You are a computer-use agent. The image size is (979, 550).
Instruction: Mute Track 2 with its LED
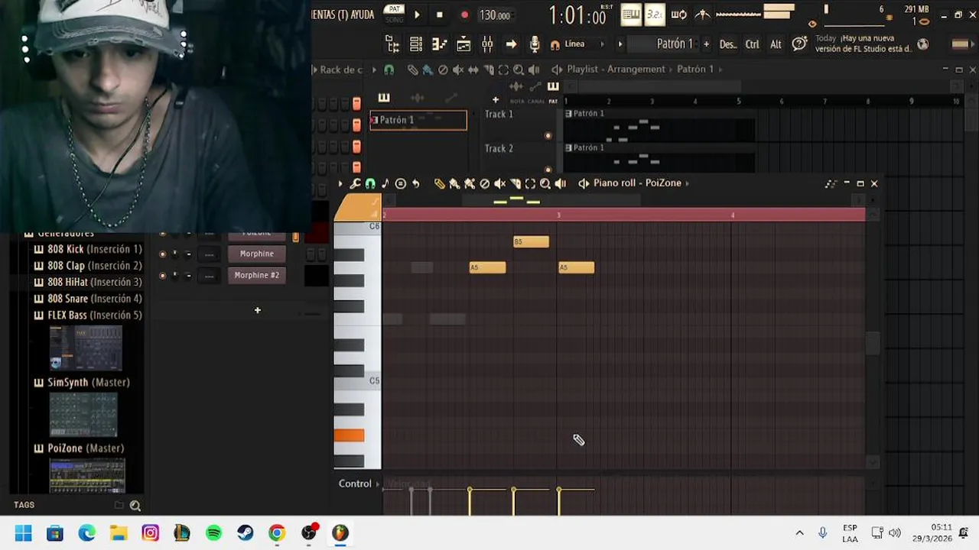click(548, 170)
